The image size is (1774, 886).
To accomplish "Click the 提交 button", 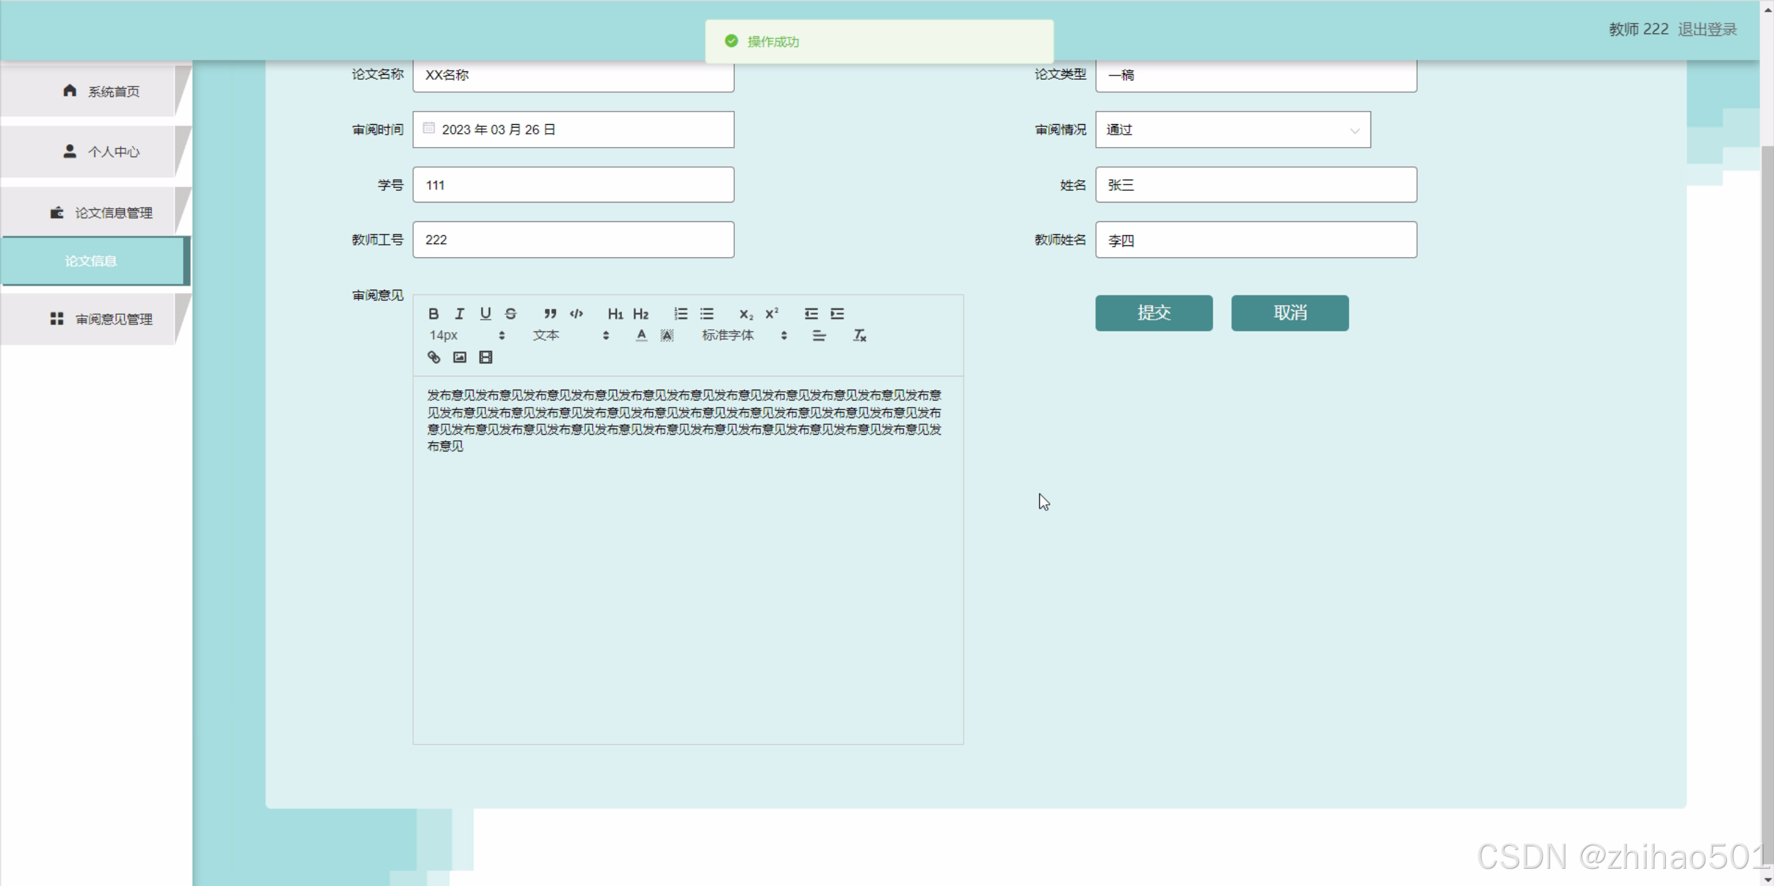I will coord(1154,313).
